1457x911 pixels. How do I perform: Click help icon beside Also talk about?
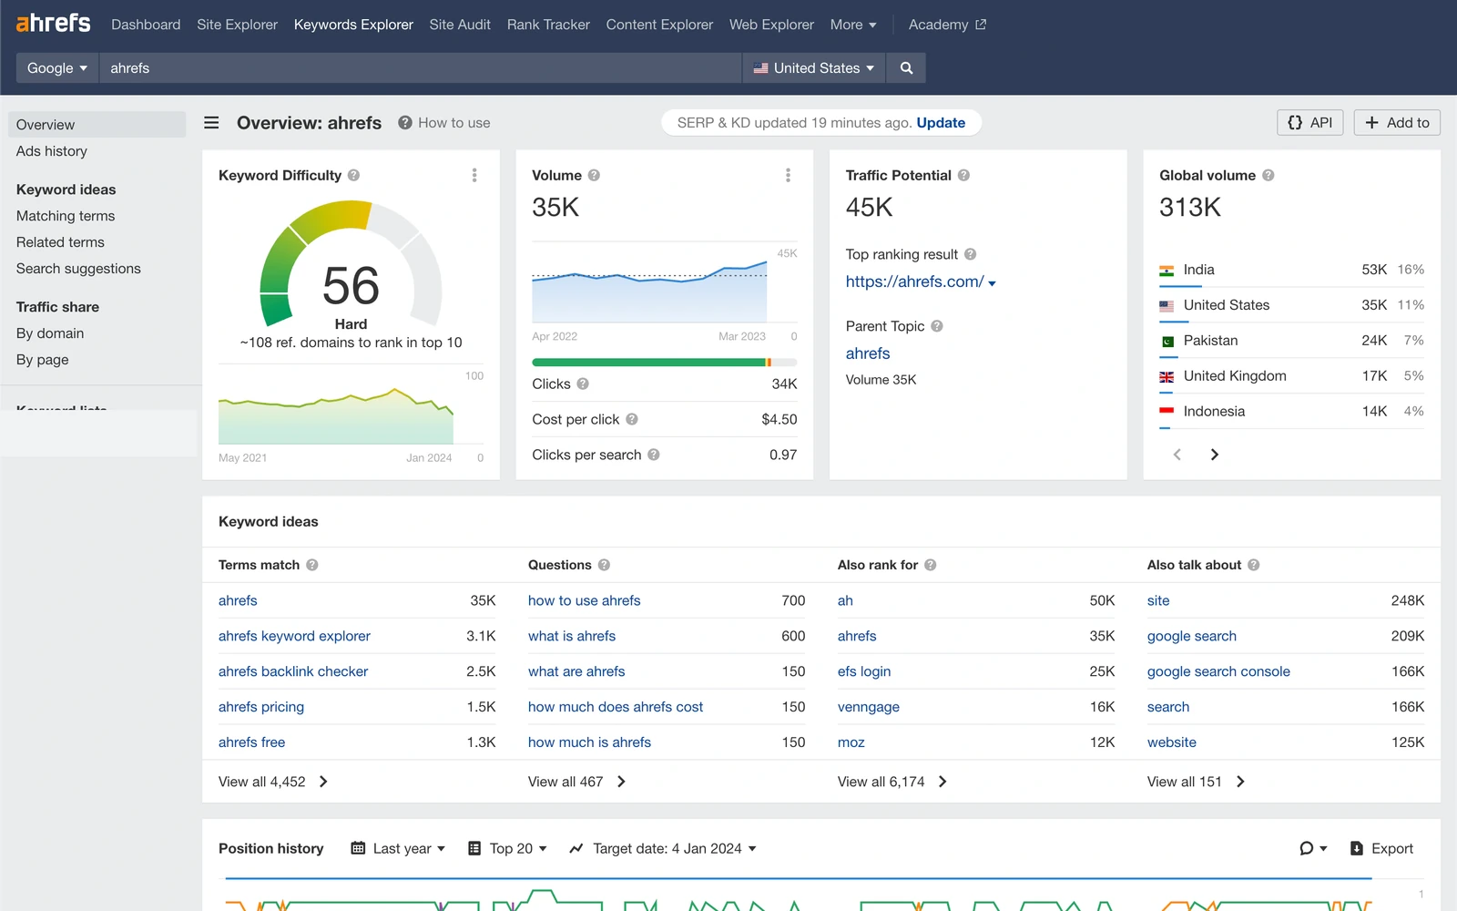tap(1254, 565)
